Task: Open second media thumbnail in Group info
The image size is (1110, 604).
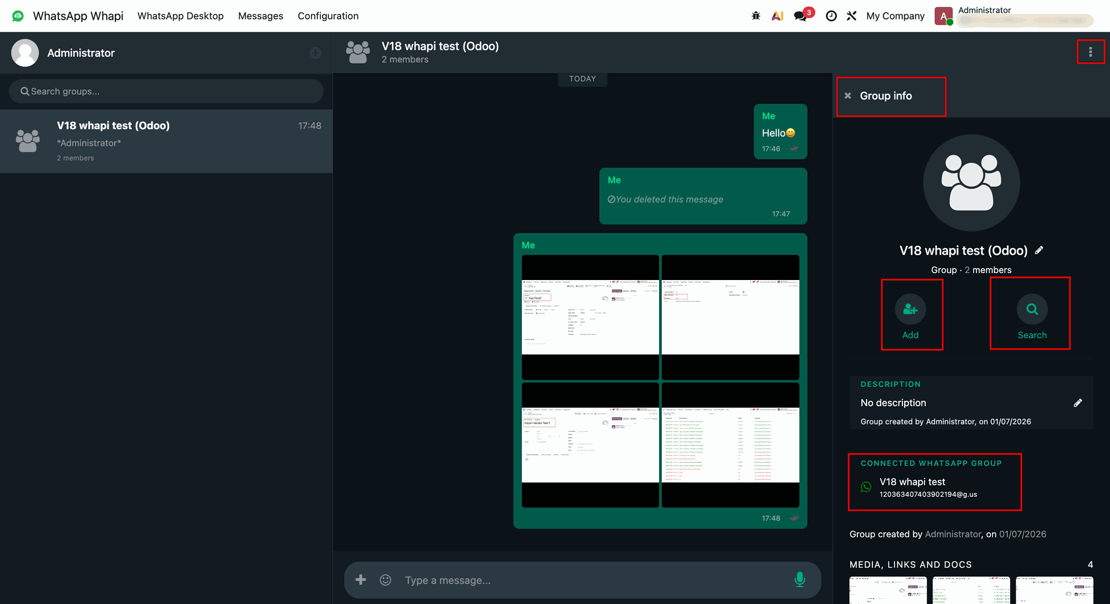Action: click(x=971, y=590)
